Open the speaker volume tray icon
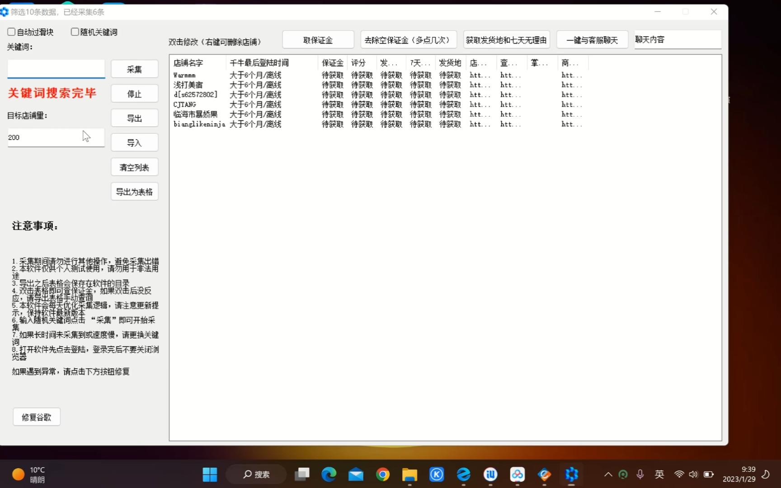 tap(693, 474)
